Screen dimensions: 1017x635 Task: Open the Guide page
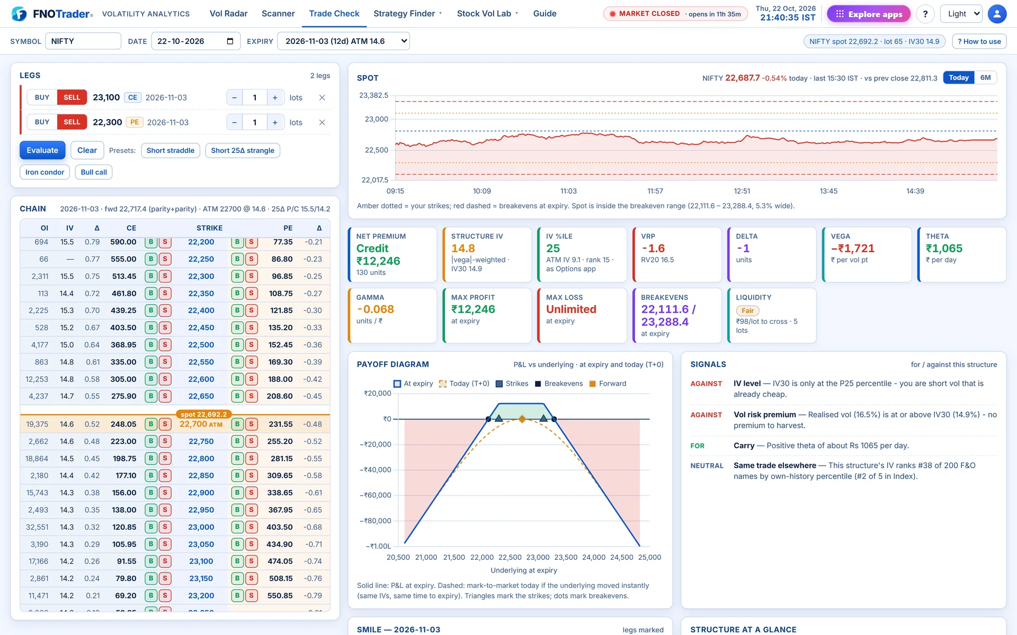coord(545,14)
